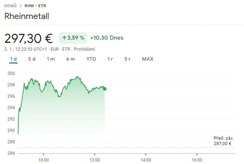Click the +10,30 Dnes daily change

[x=107, y=38]
